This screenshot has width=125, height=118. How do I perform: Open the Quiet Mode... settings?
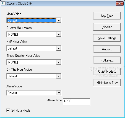pyautogui.click(x=107, y=72)
